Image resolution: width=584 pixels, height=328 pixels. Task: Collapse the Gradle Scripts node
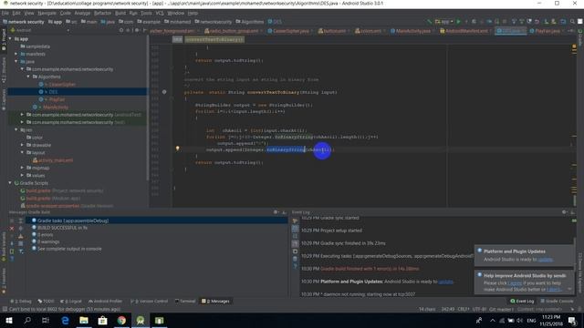click(10, 183)
